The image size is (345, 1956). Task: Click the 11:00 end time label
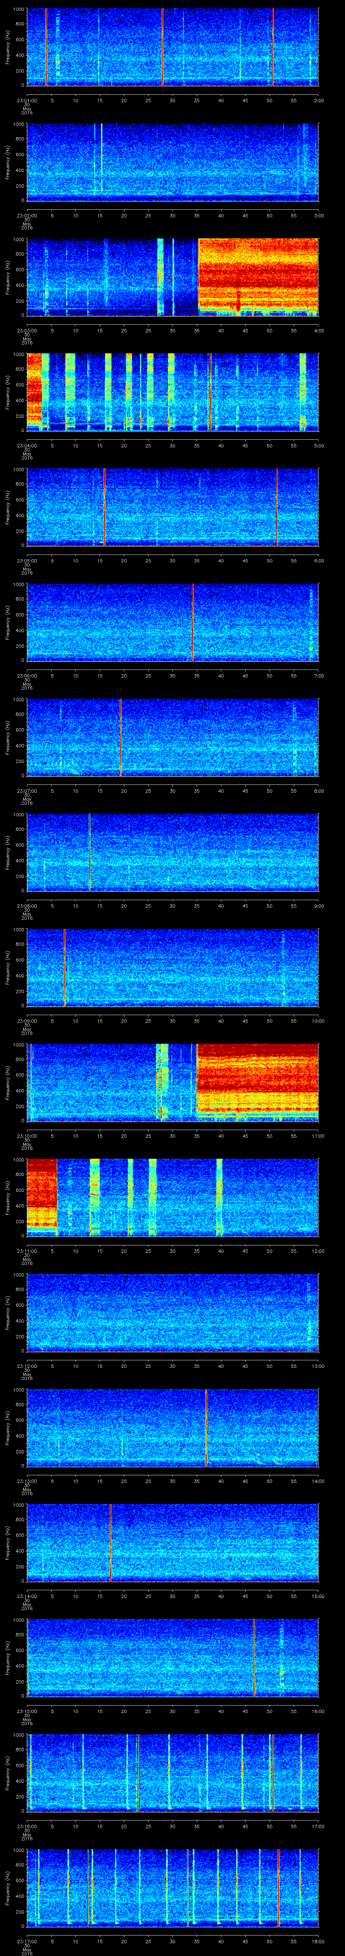tap(318, 1136)
